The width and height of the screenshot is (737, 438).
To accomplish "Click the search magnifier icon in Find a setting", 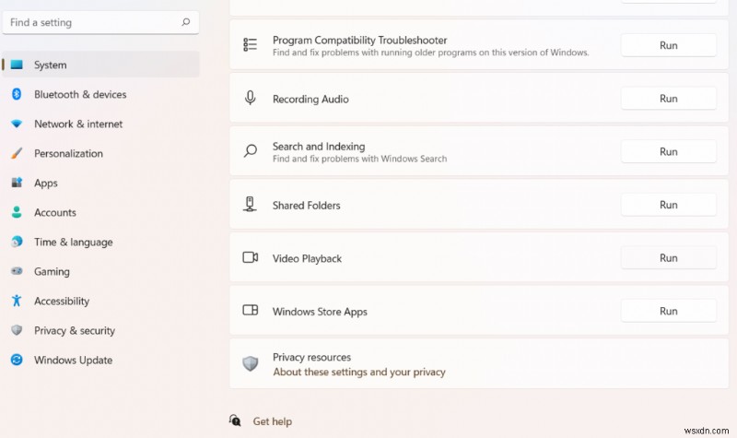I will click(x=186, y=22).
